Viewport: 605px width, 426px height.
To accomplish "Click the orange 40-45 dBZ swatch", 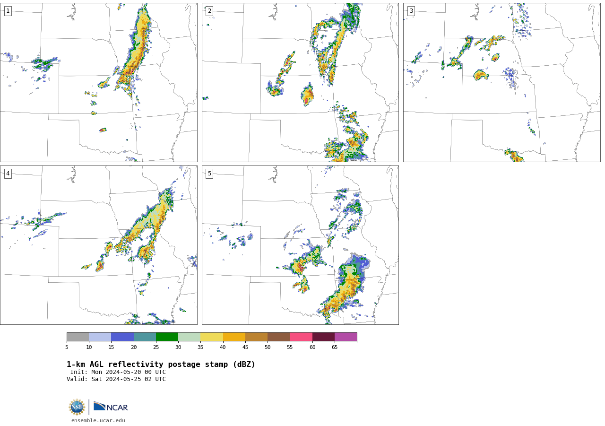I will tap(234, 337).
